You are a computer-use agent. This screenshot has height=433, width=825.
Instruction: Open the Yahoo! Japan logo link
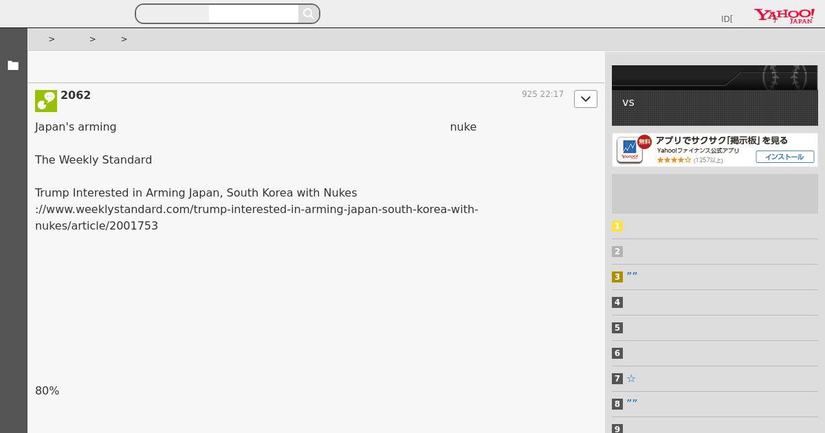click(x=784, y=16)
